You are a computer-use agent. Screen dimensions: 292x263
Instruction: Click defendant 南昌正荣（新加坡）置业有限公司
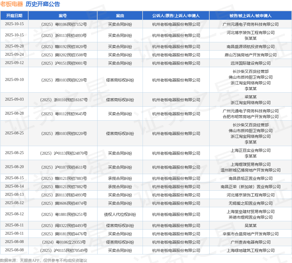point(250,187)
